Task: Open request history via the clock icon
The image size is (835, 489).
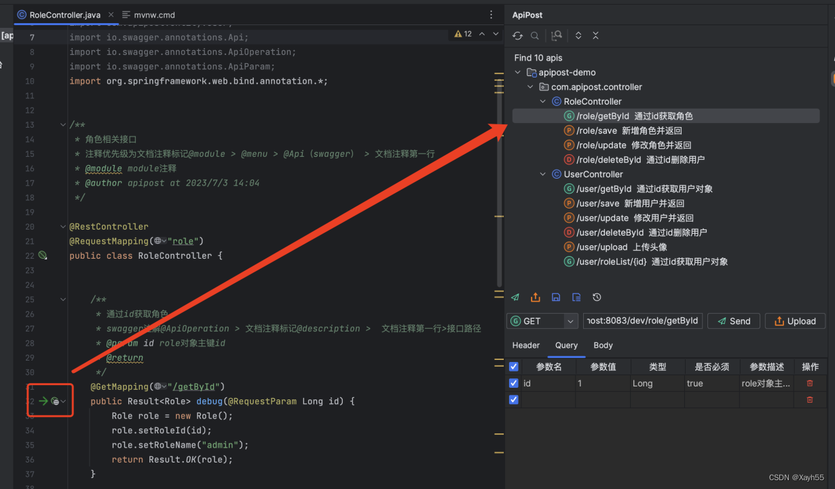Action: point(597,297)
